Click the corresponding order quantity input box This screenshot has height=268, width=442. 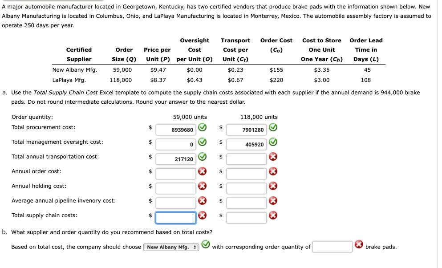(332, 247)
